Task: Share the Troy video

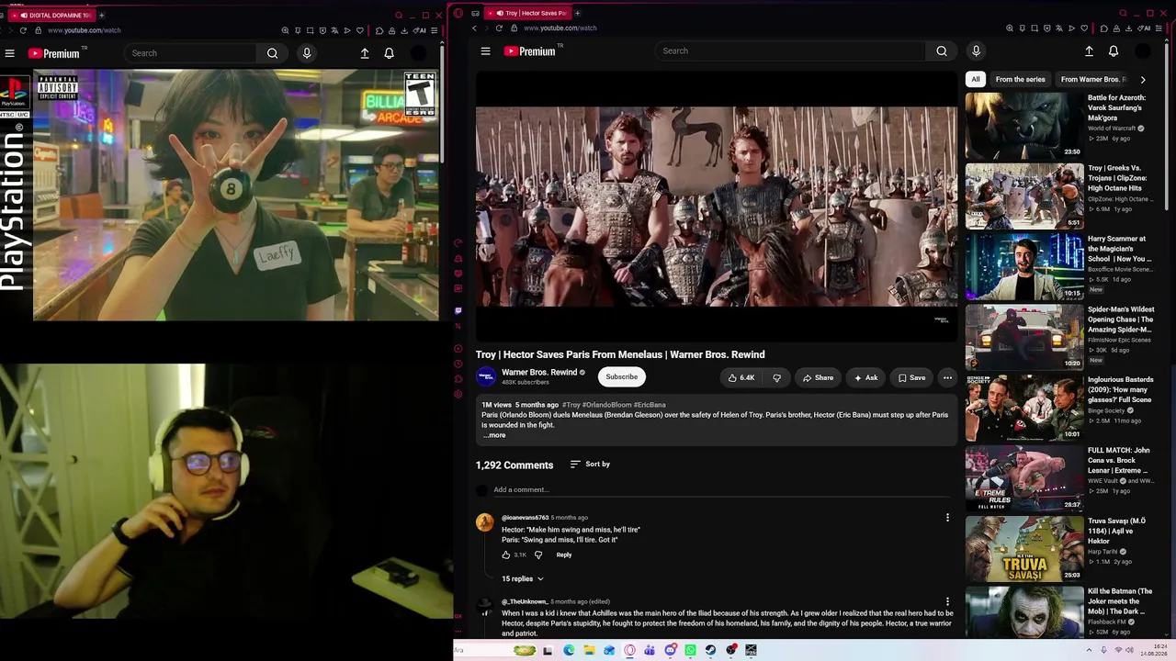Action: point(818,377)
